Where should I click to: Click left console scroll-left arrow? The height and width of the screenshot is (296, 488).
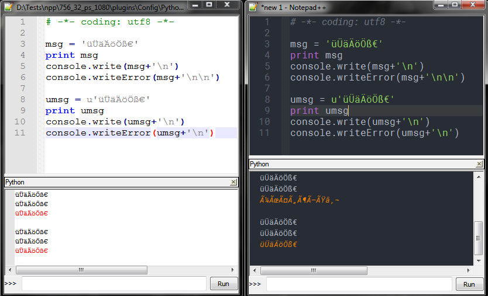pyautogui.click(x=10, y=270)
